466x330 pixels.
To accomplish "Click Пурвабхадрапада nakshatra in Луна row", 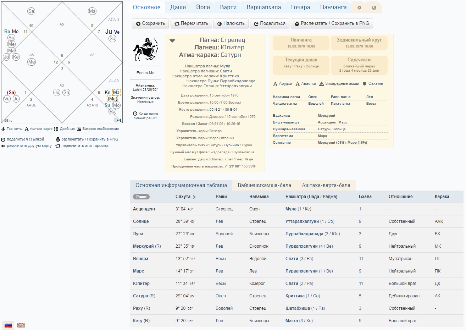I will click(304, 234).
